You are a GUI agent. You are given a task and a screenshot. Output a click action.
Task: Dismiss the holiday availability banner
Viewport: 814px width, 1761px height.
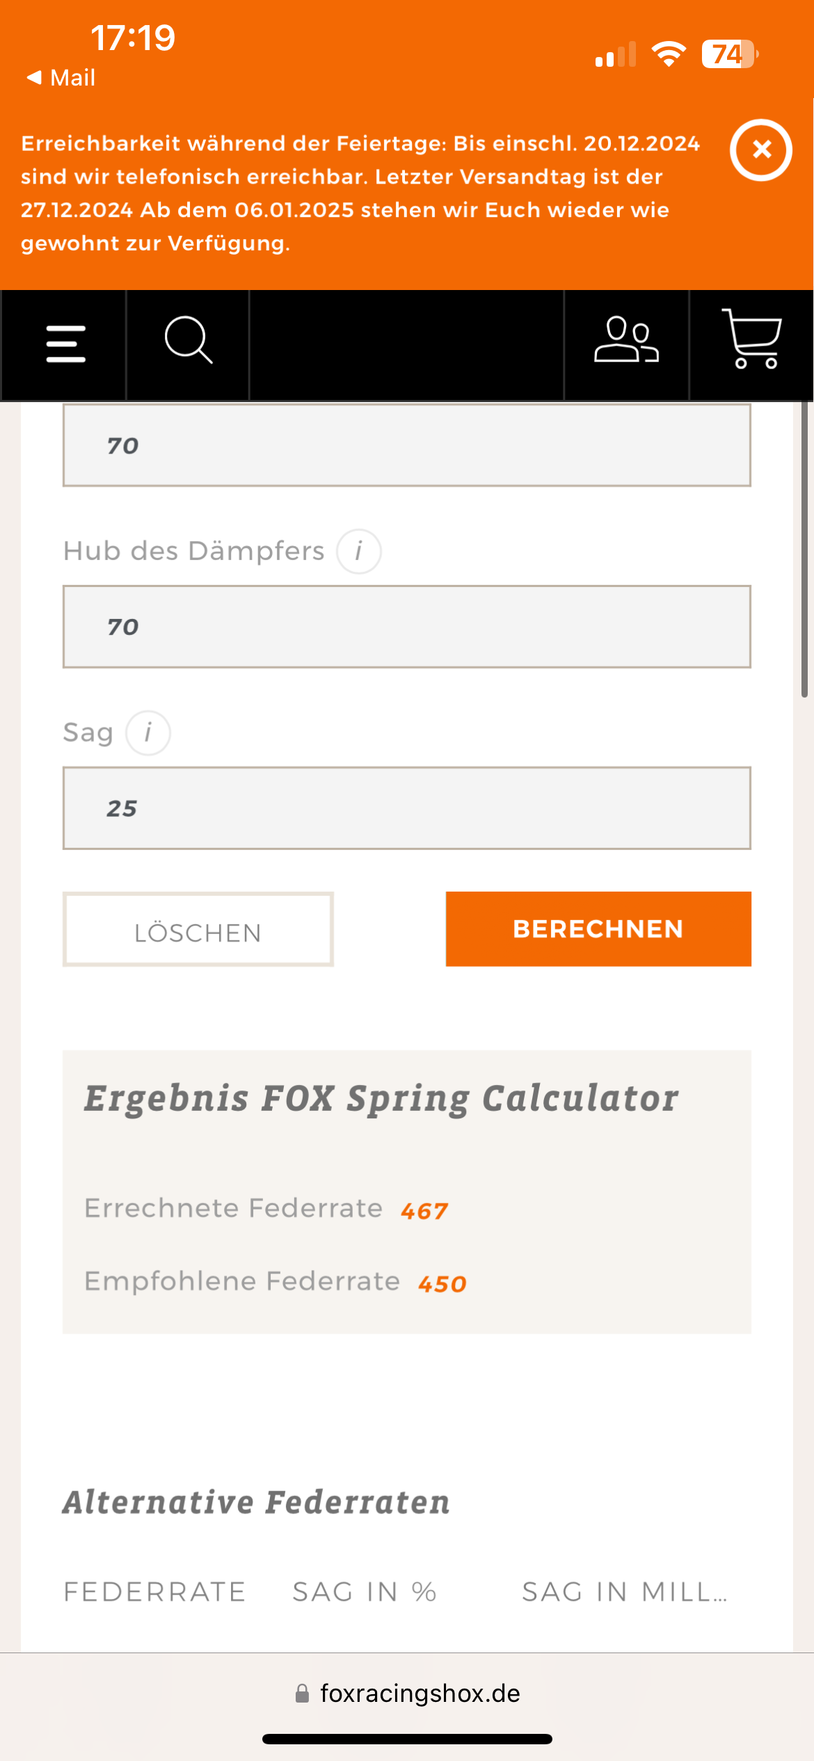761,150
